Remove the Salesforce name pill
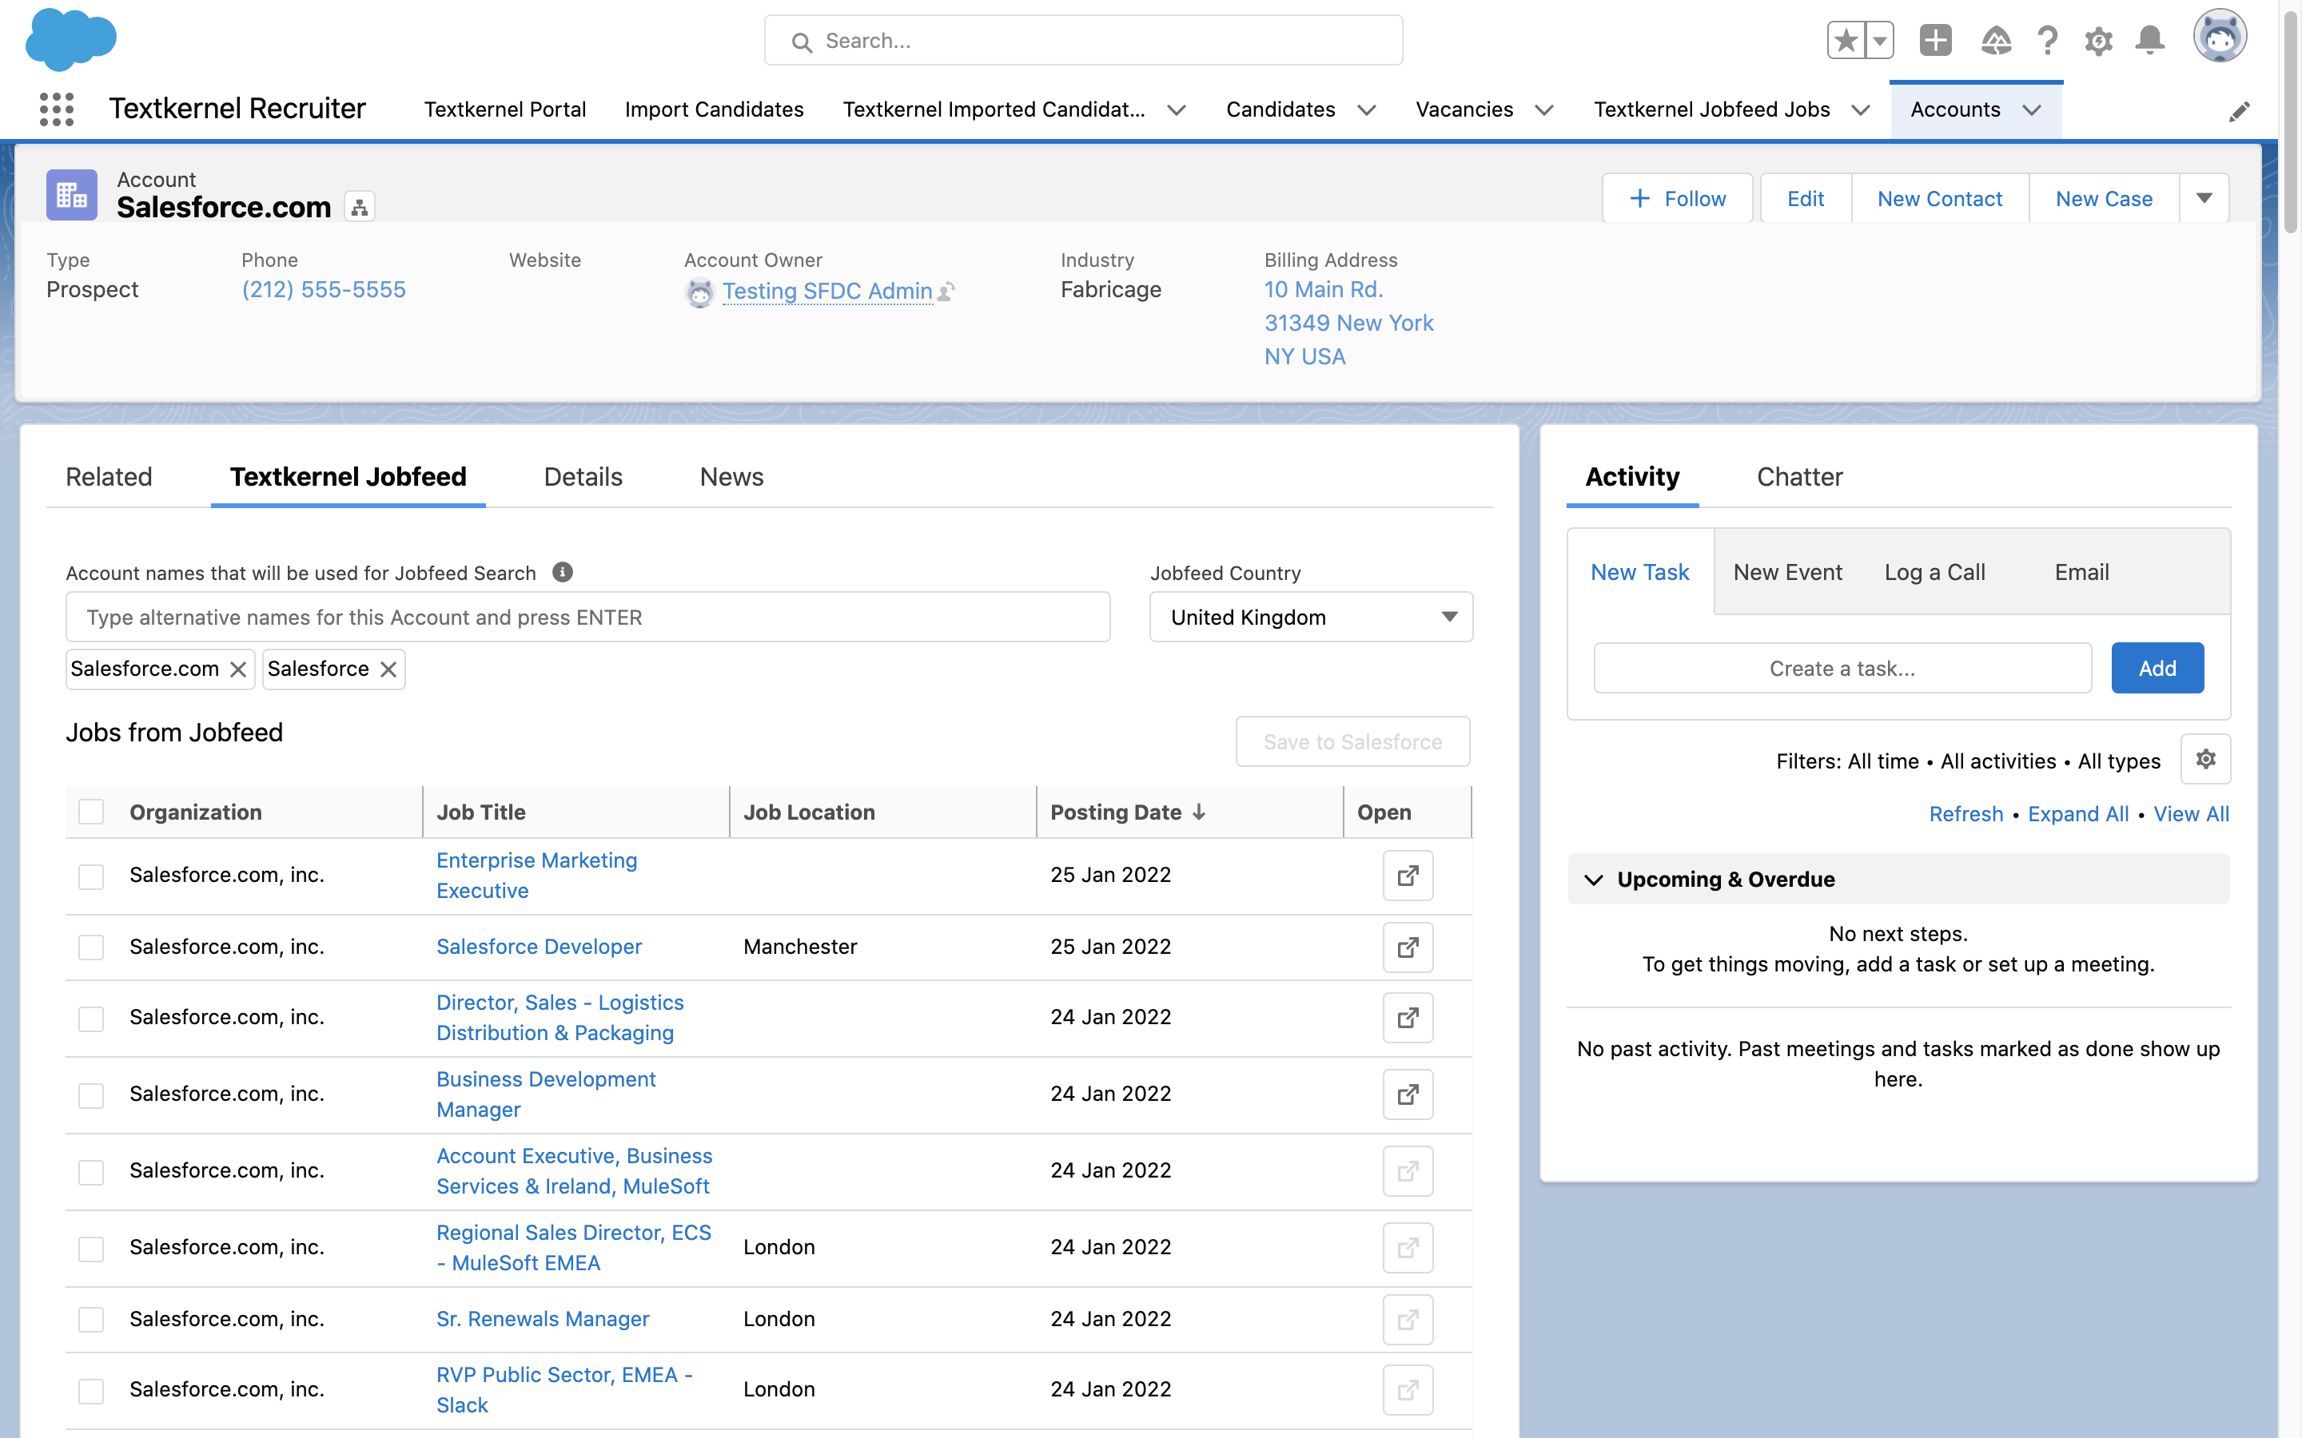The height and width of the screenshot is (1438, 2302). click(x=388, y=669)
